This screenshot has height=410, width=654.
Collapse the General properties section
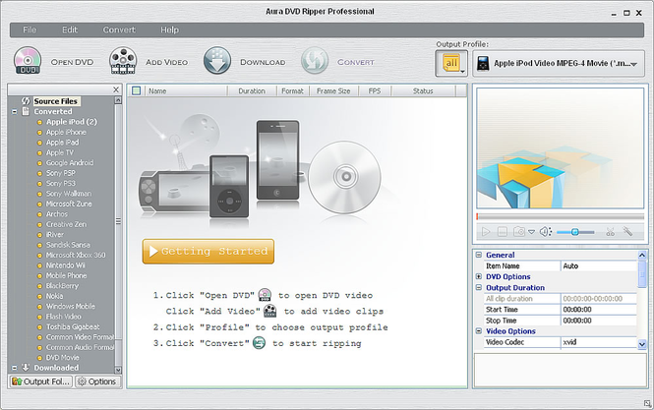click(479, 255)
